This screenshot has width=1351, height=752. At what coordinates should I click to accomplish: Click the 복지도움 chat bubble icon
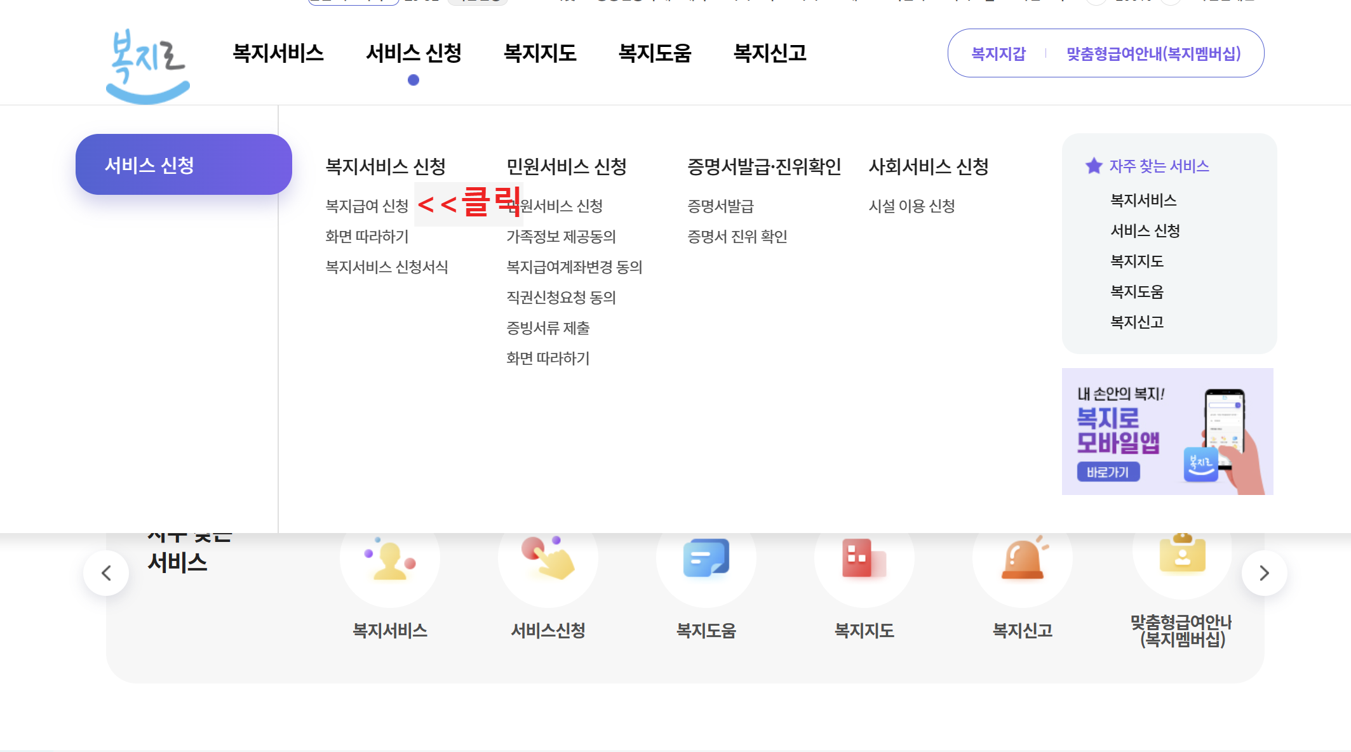click(706, 558)
